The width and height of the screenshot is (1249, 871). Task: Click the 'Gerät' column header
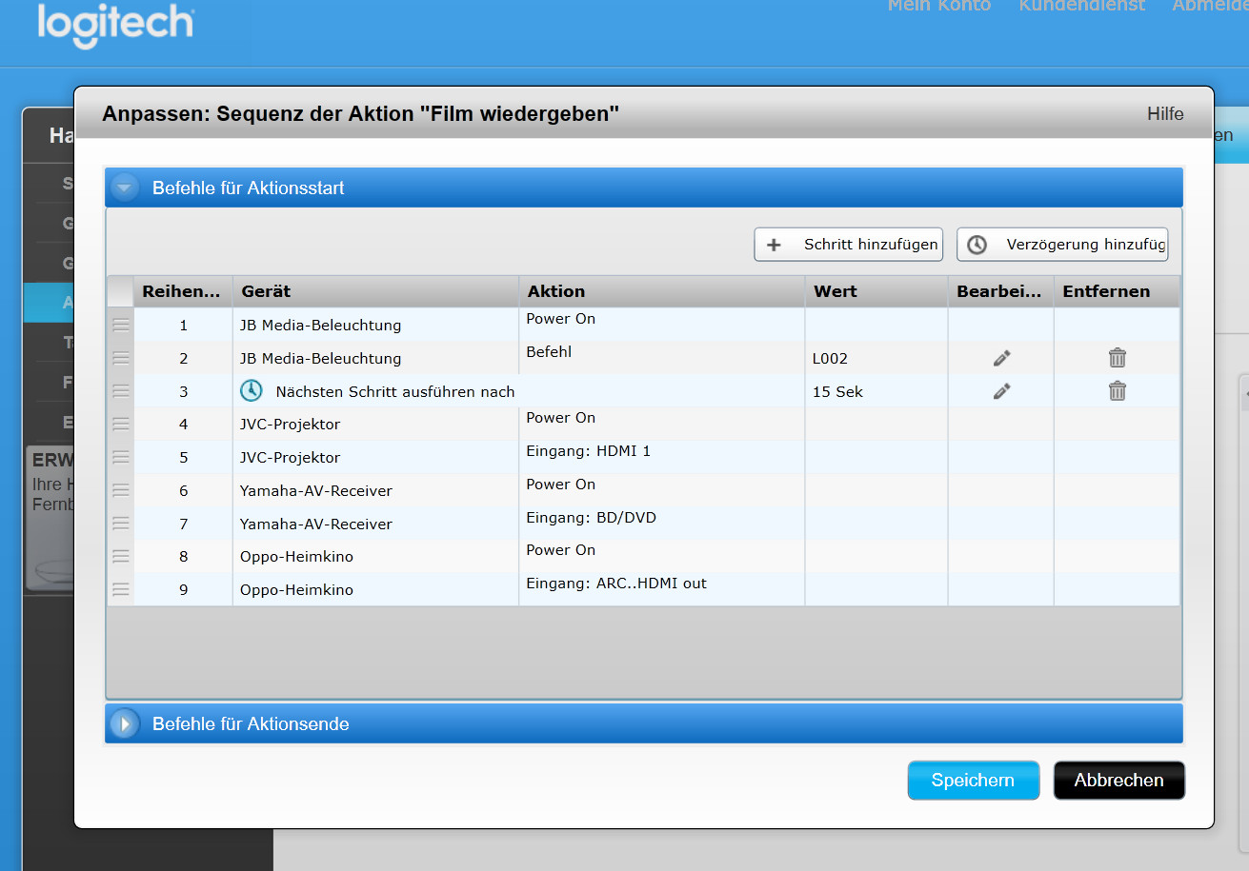(x=267, y=291)
